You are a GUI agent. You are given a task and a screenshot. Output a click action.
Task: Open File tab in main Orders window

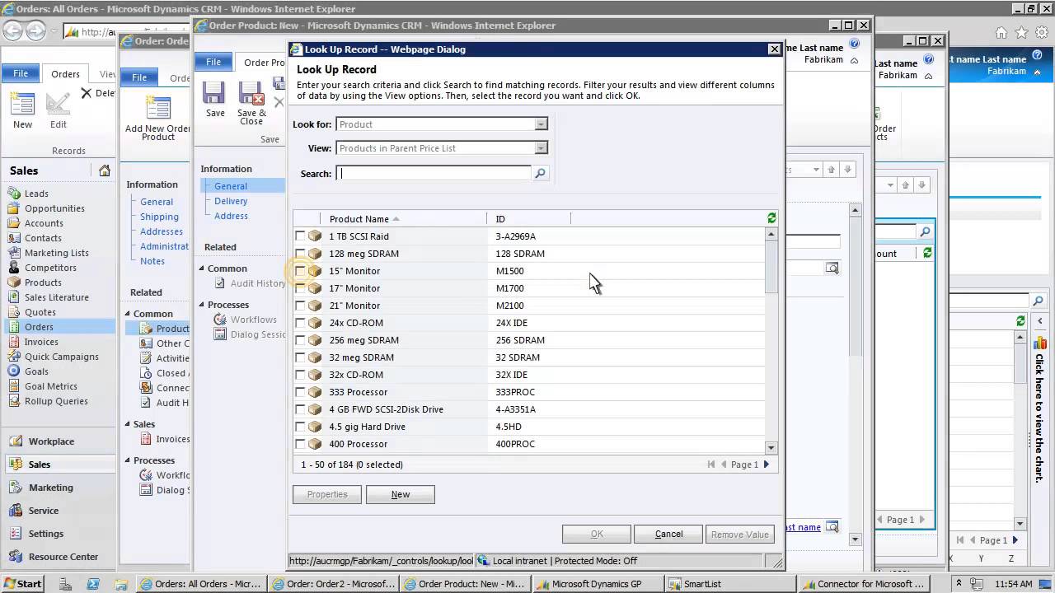pos(20,73)
